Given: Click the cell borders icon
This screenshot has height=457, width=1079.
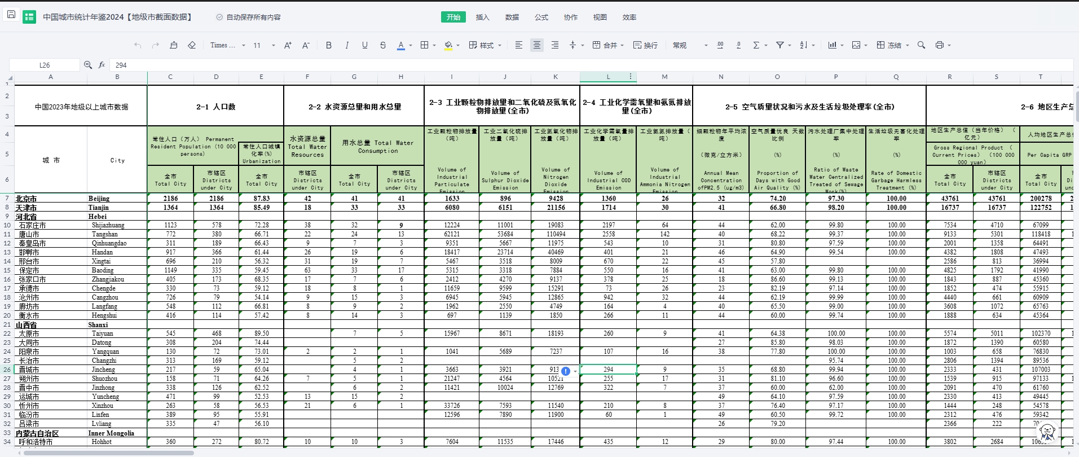Looking at the screenshot, I should click(424, 45).
